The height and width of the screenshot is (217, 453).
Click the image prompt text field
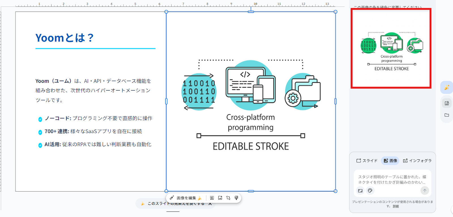pyautogui.click(x=392, y=180)
